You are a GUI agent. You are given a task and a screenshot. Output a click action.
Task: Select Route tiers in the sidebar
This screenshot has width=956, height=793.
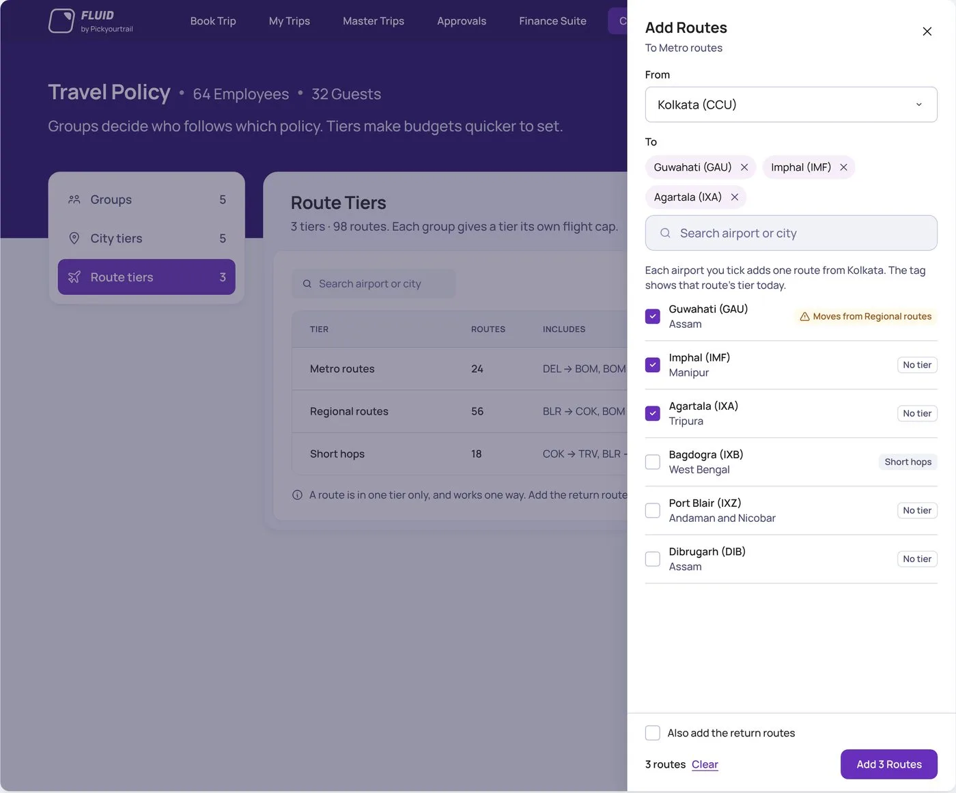[146, 277]
